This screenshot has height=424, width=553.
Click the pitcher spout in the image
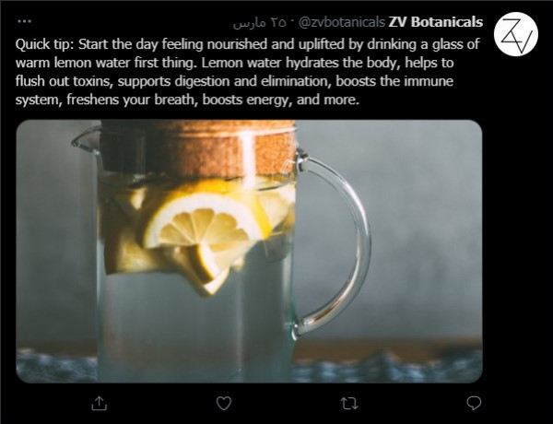tap(86, 139)
